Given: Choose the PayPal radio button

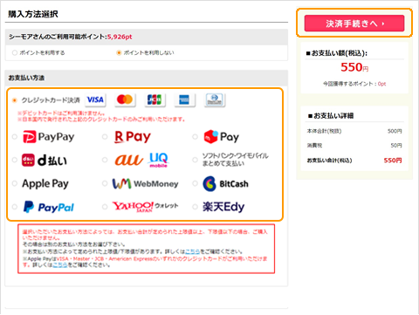Looking at the screenshot, I should pos(15,207).
